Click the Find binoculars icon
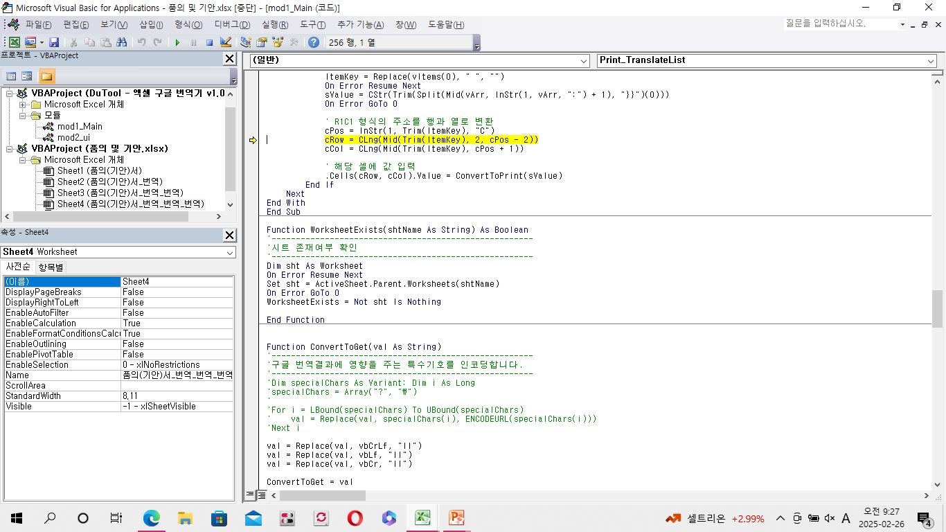 pos(122,42)
